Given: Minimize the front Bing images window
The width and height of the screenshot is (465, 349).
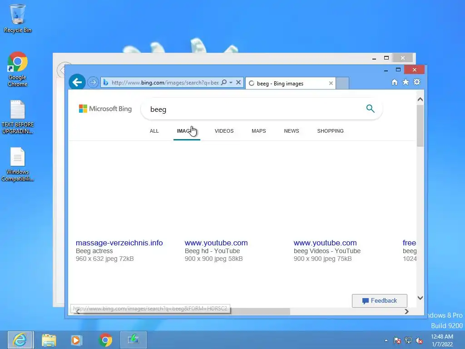Looking at the screenshot, I should (386, 70).
